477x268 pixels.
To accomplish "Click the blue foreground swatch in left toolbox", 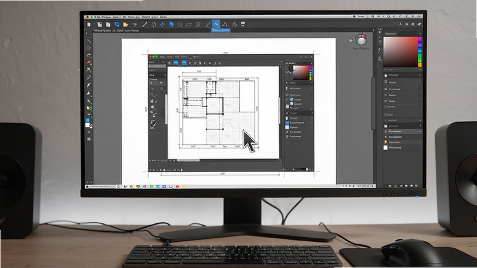I will pyautogui.click(x=88, y=120).
